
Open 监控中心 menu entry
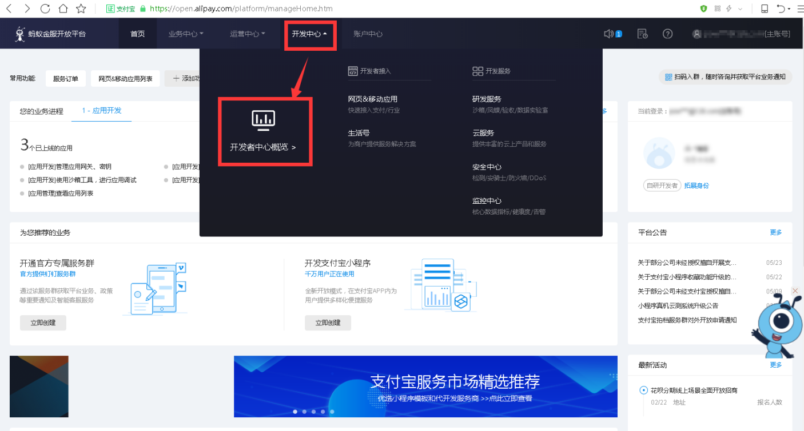point(487,200)
